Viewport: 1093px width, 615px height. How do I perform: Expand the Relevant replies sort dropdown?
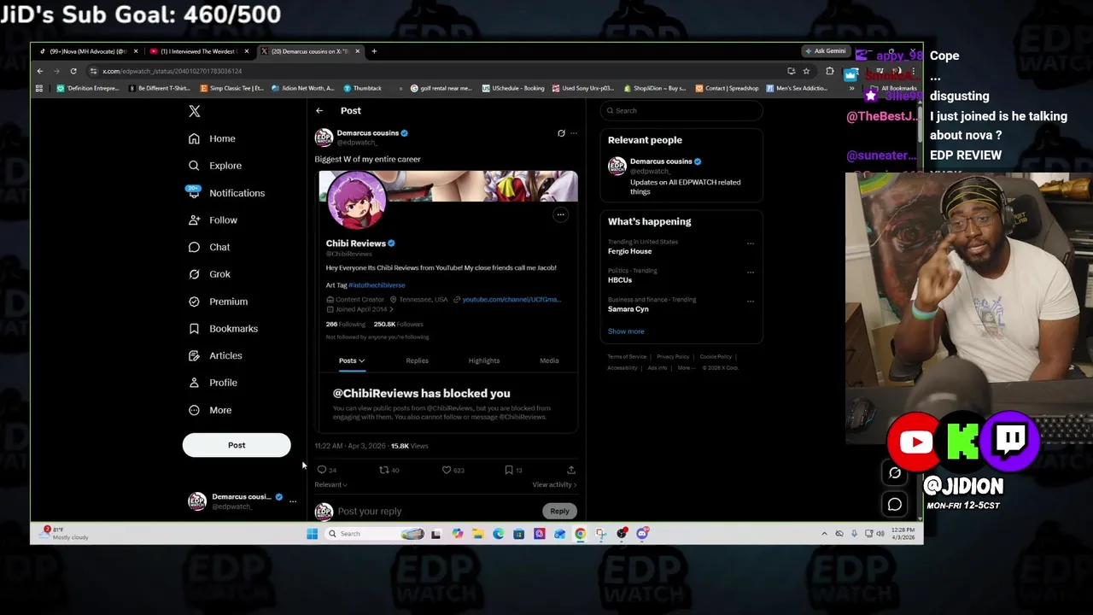pyautogui.click(x=330, y=485)
